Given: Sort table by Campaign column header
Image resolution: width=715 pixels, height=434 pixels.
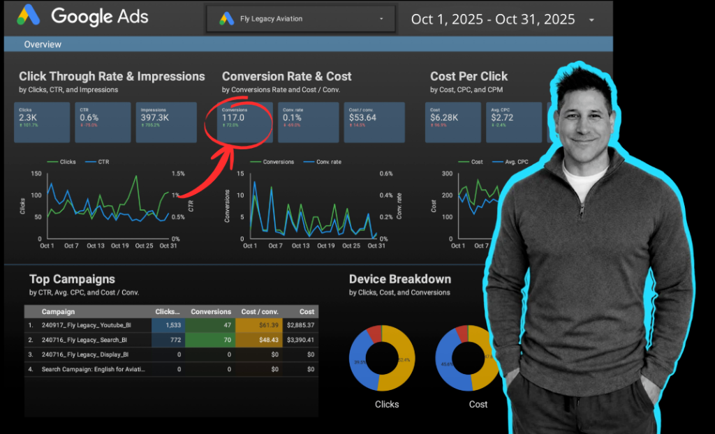Looking at the screenshot, I should click(x=58, y=312).
